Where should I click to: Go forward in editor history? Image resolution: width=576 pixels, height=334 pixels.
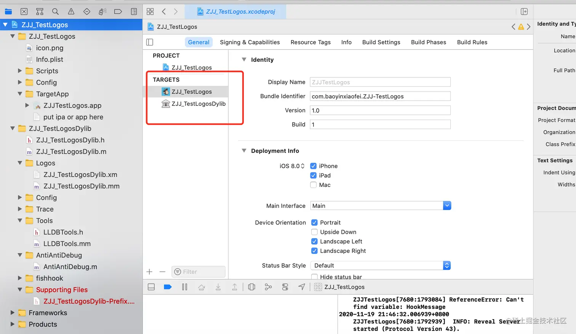(x=176, y=11)
